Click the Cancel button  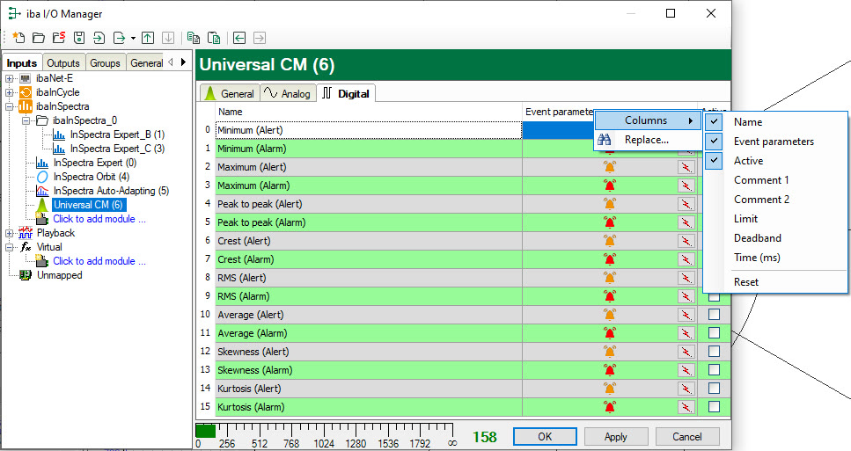point(687,436)
